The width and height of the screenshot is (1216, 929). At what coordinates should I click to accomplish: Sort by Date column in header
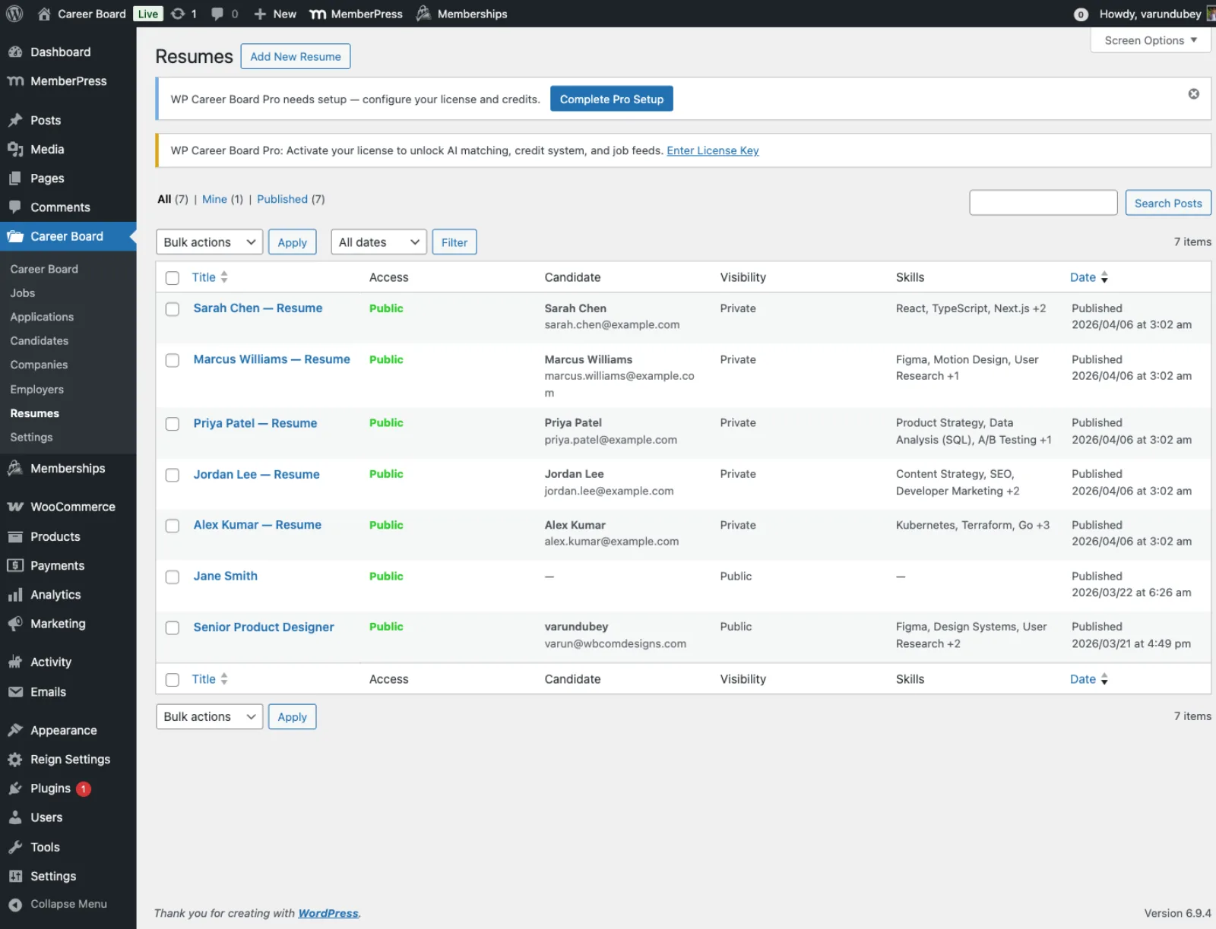[1089, 277]
